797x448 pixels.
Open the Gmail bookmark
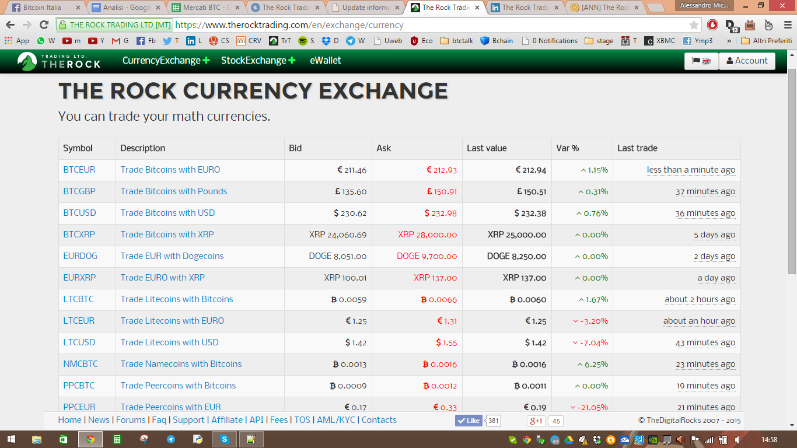point(120,41)
